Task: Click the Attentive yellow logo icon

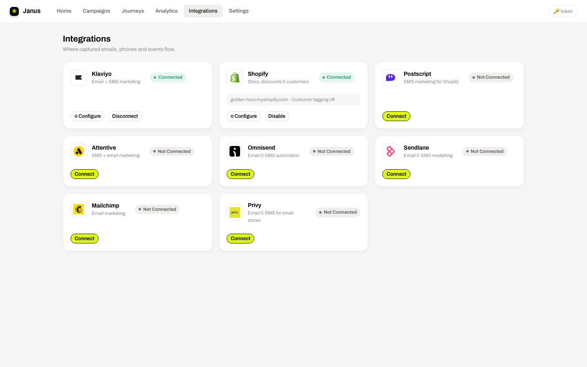Action: tap(79, 151)
